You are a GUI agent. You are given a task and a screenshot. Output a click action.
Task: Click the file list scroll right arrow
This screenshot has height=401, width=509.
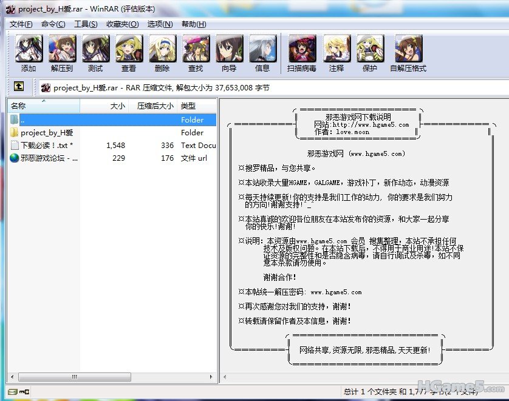211,377
